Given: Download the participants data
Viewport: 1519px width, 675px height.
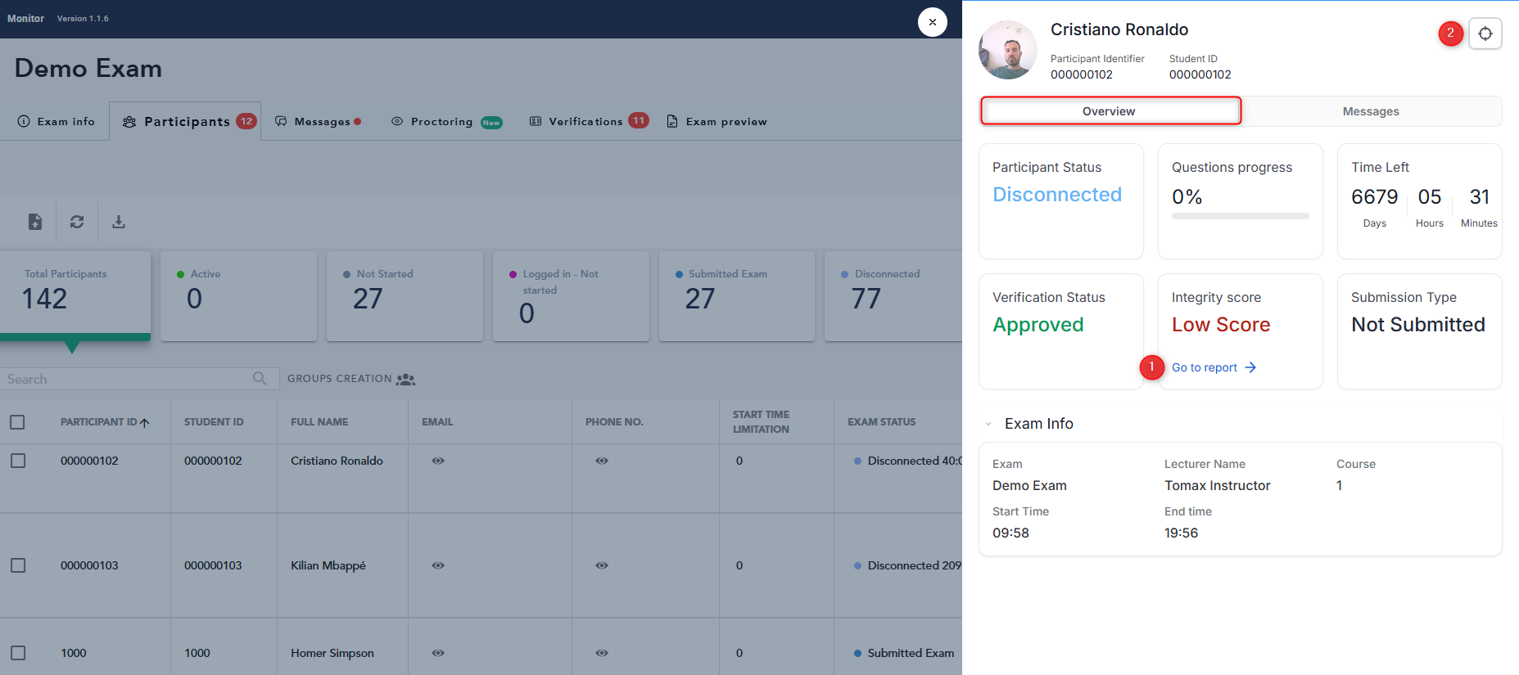Looking at the screenshot, I should tap(119, 222).
